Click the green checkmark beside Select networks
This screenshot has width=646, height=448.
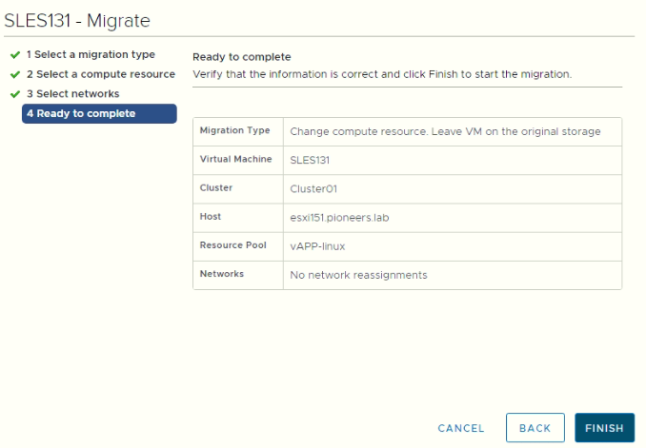15,94
